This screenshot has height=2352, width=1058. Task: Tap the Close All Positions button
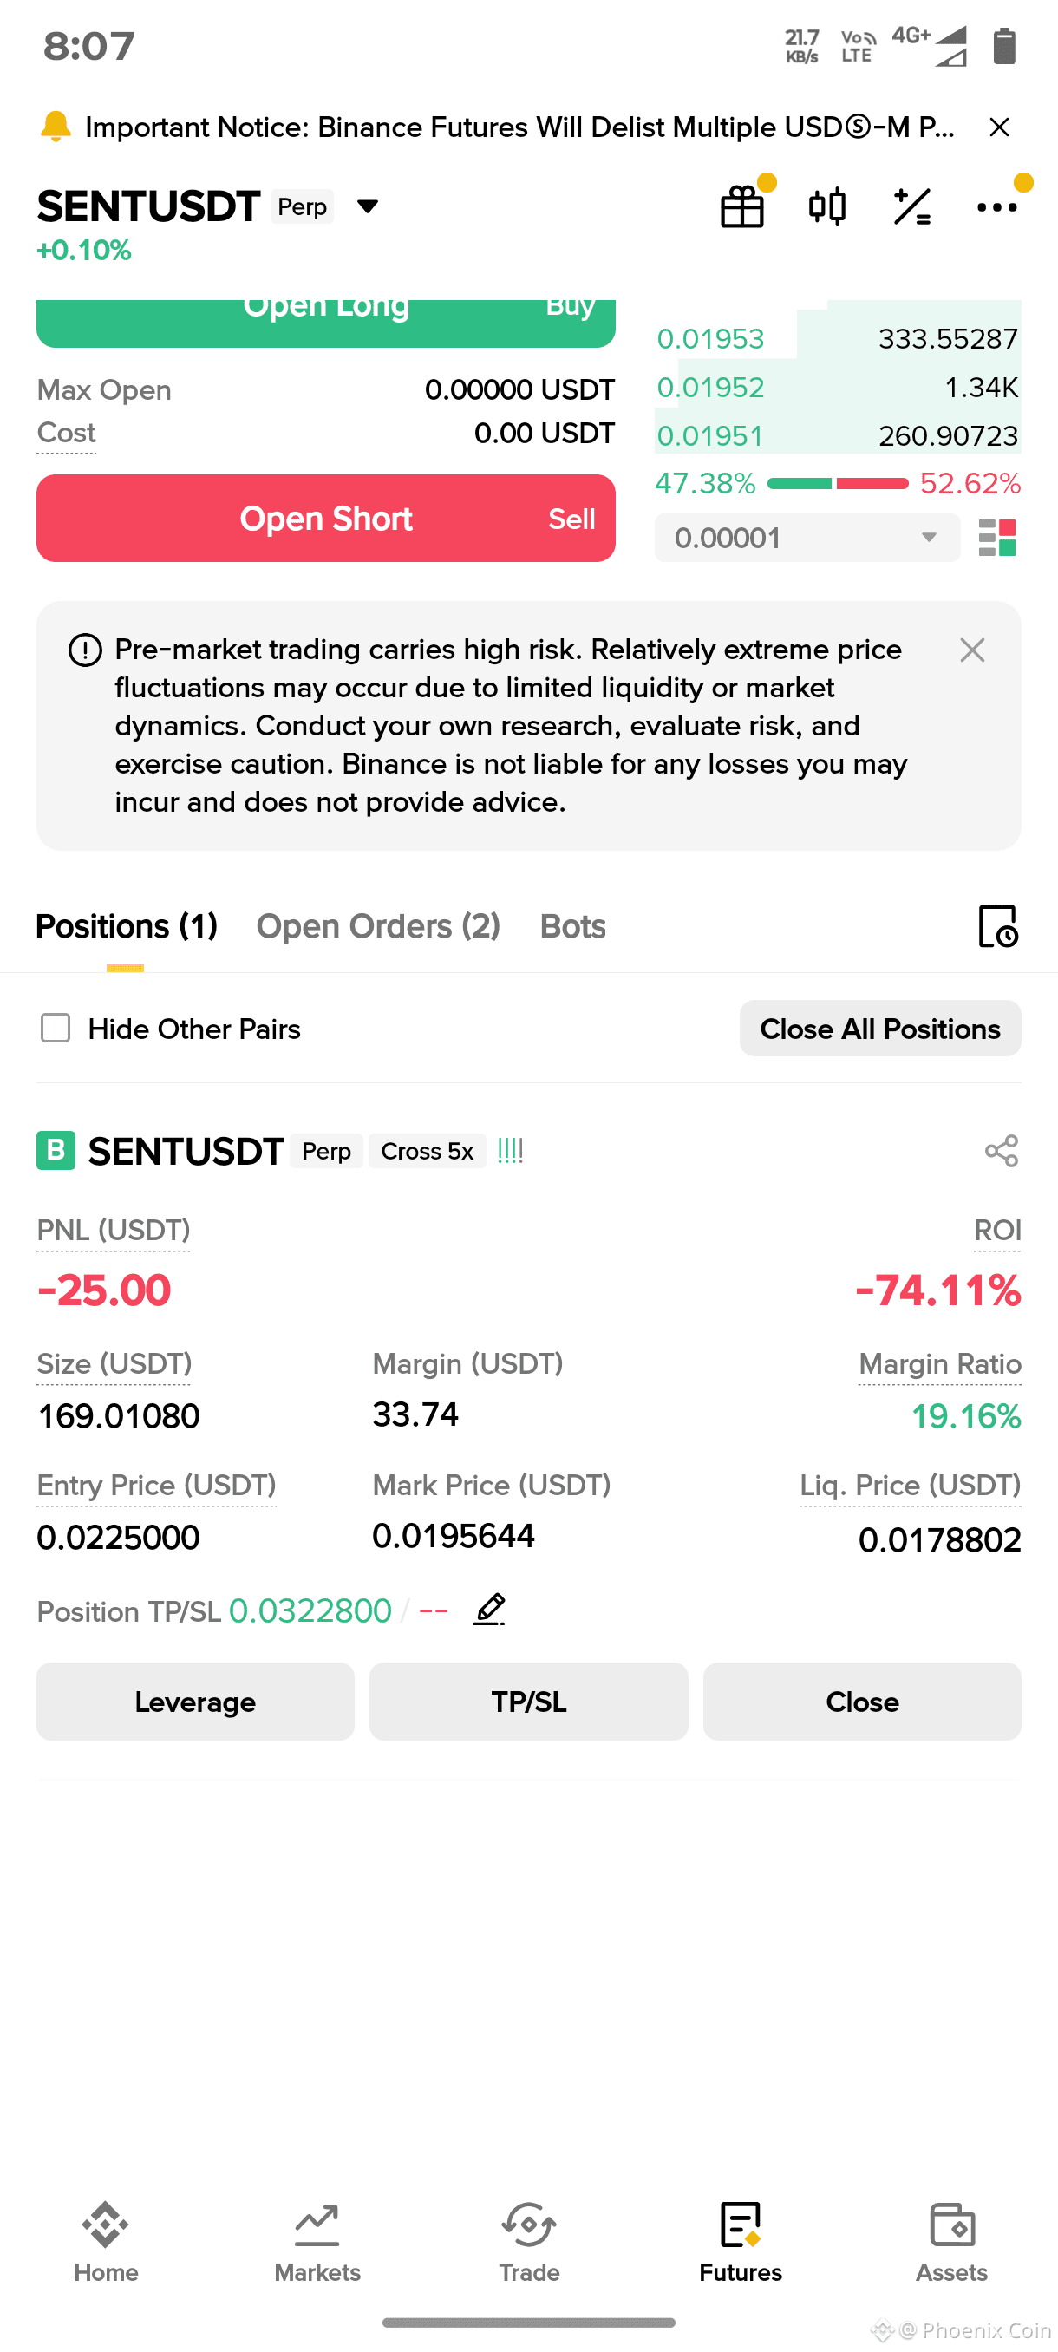click(880, 1028)
